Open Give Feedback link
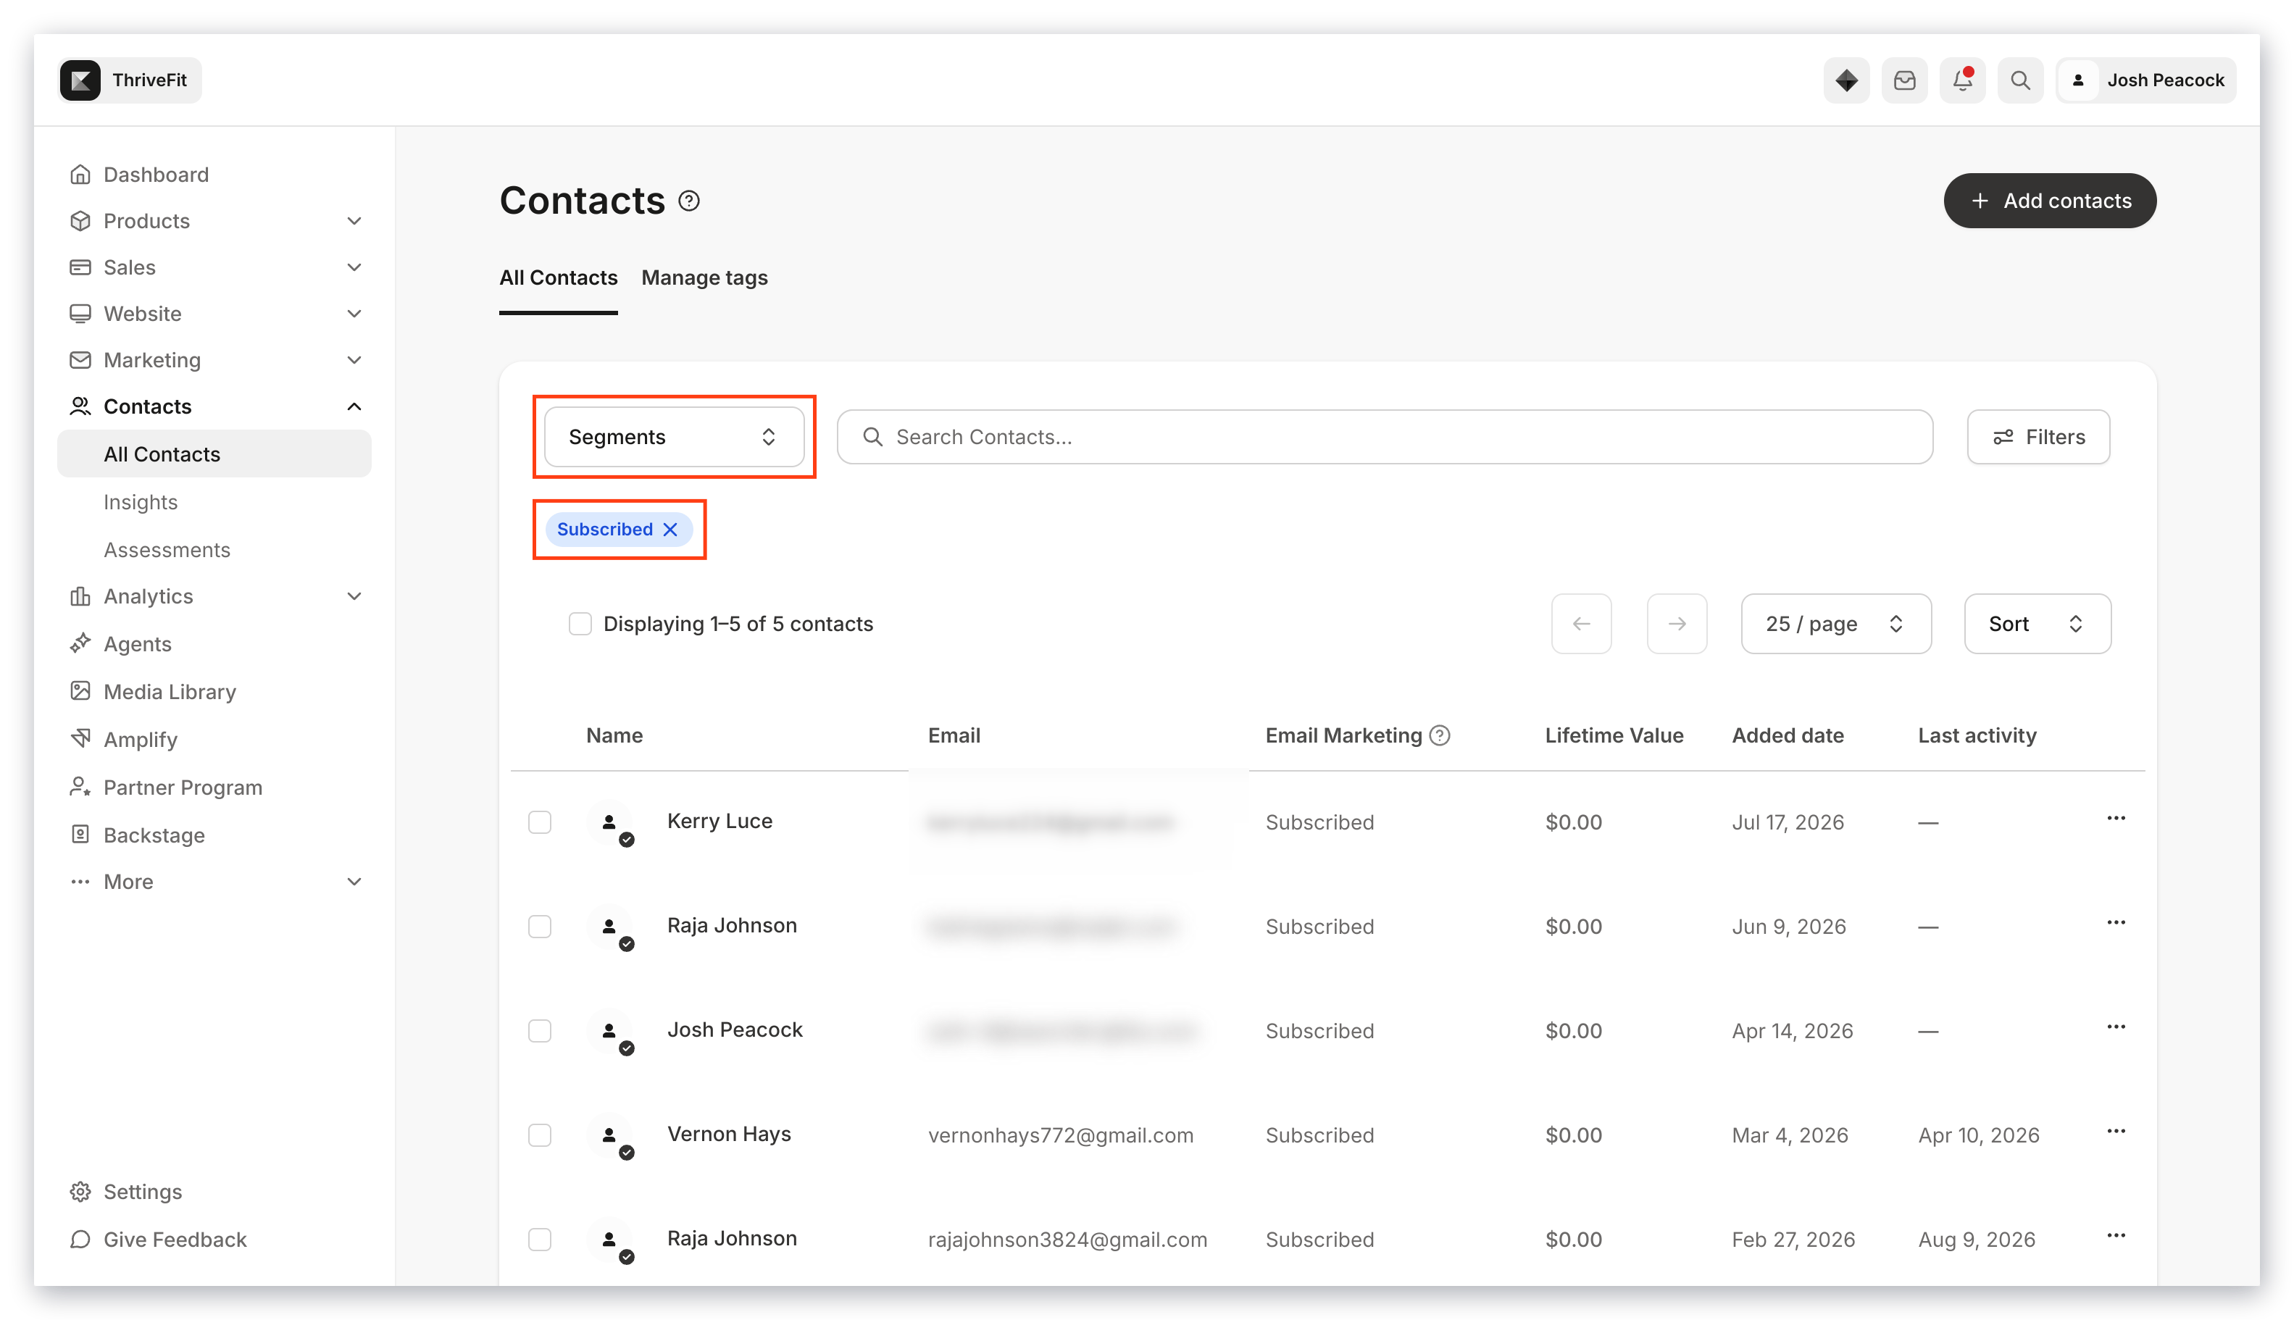The image size is (2294, 1320). [x=175, y=1240]
